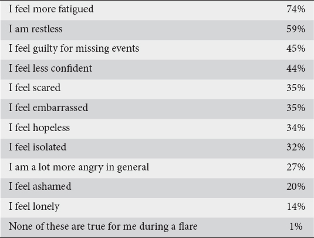This screenshot has height=238, width=314.
Task: Select the 45% value in guilty row
Action: [296, 49]
